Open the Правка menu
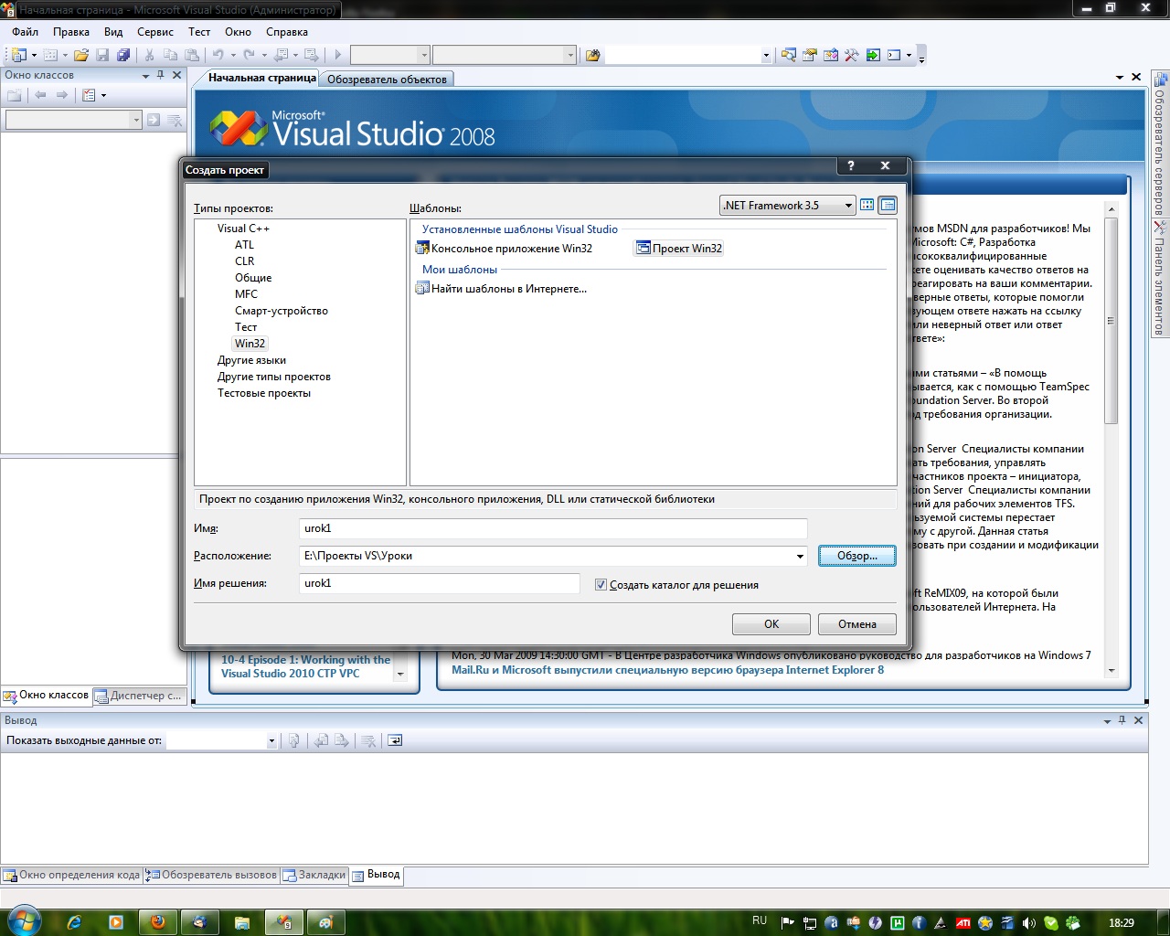This screenshot has width=1170, height=936. tap(71, 31)
